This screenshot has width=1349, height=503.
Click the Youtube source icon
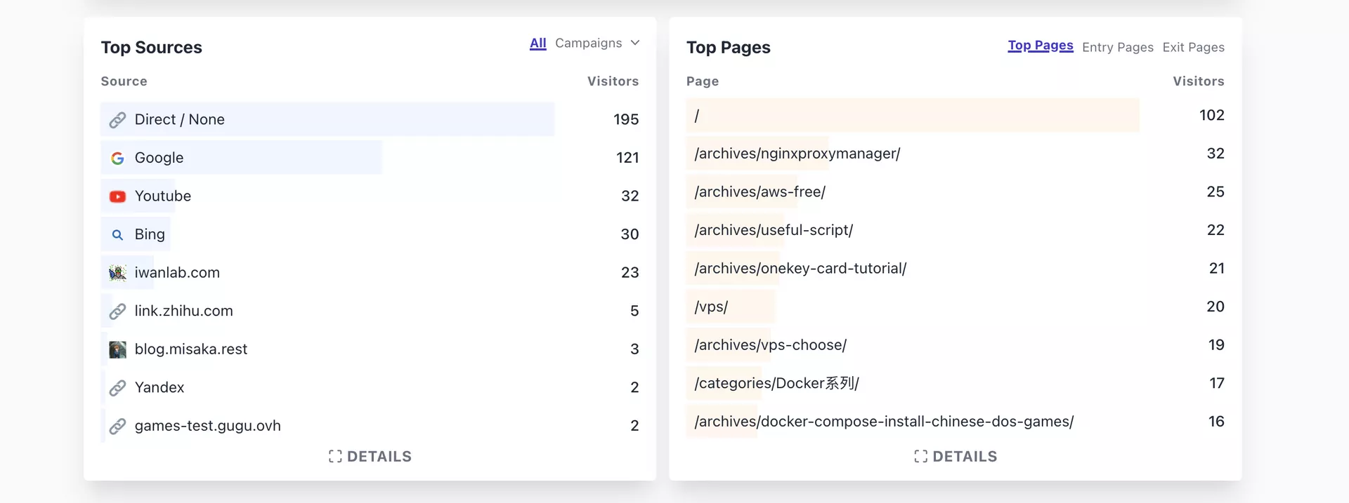[117, 196]
